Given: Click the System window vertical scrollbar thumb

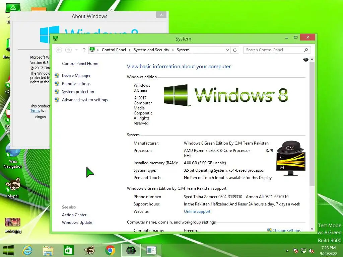Looking at the screenshot, I should (312, 124).
